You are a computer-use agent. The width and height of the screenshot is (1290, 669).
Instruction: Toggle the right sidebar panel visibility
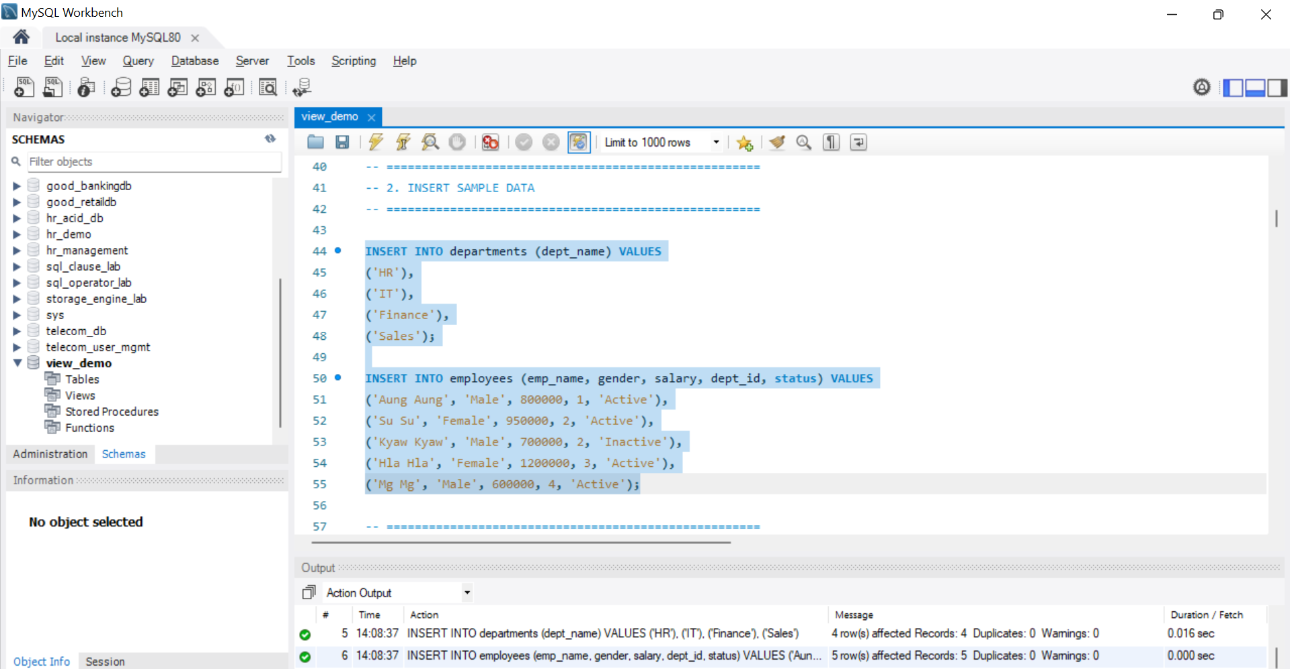point(1277,87)
